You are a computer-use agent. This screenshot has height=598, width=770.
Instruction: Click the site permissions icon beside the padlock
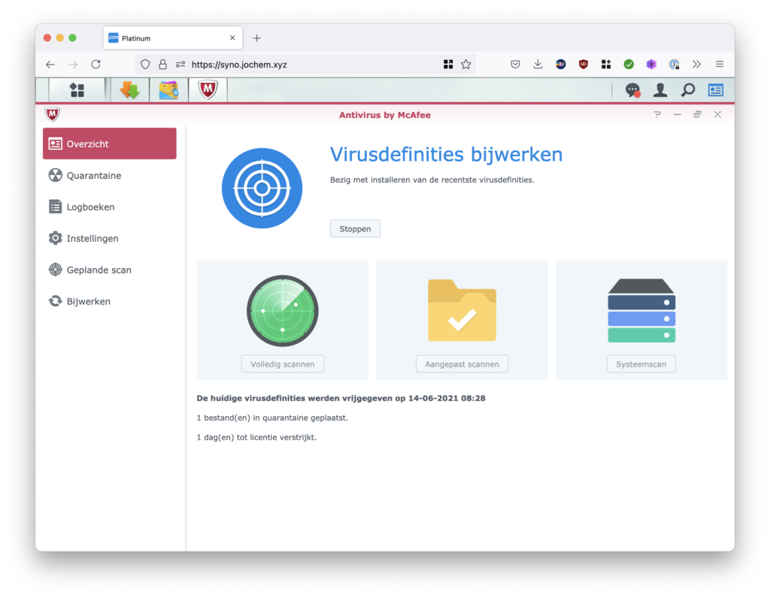[180, 65]
